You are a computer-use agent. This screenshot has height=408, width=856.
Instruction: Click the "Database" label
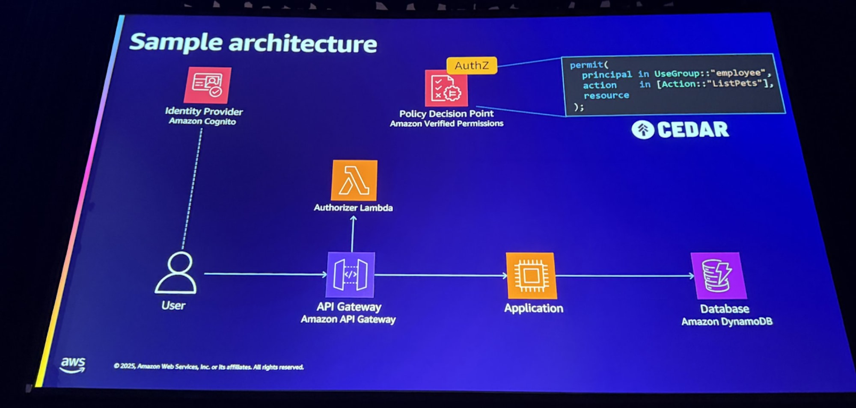tap(725, 309)
